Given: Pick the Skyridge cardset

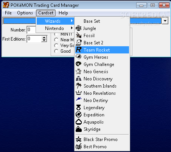Looking at the screenshot, I should pos(102,129).
